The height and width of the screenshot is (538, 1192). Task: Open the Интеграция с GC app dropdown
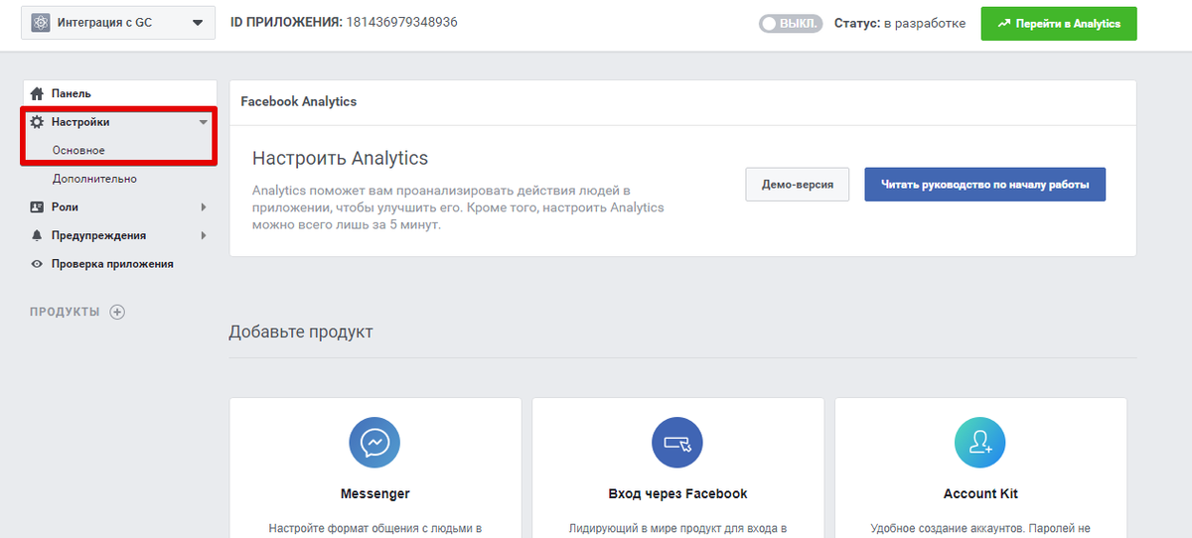point(118,23)
